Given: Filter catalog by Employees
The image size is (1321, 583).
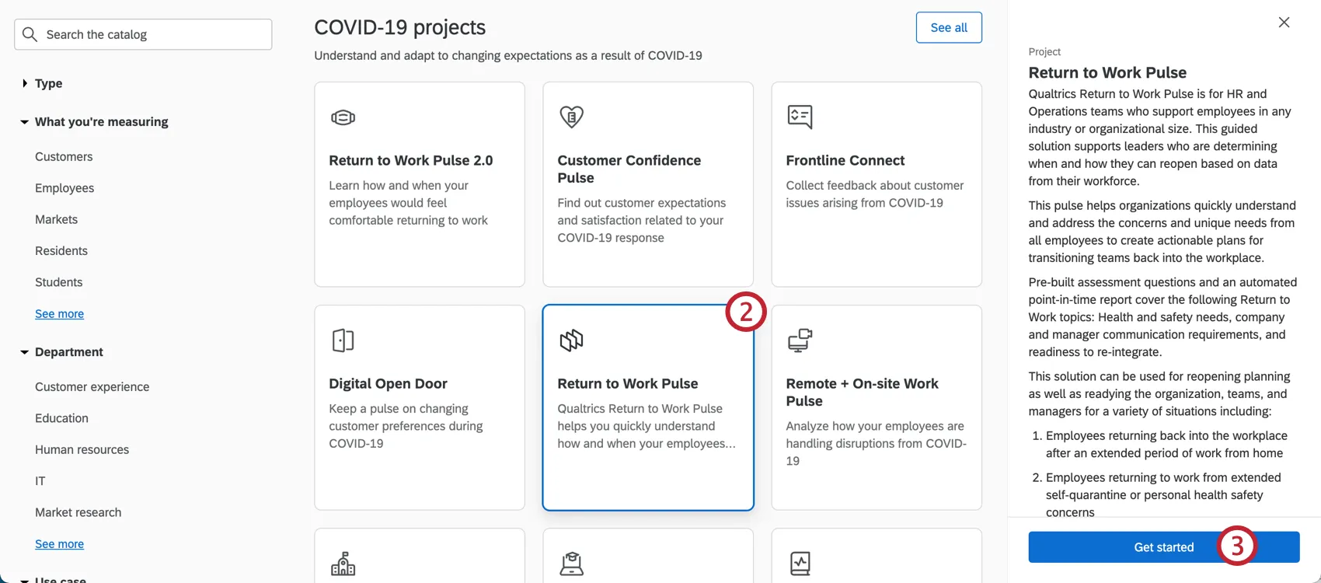Looking at the screenshot, I should 64,188.
